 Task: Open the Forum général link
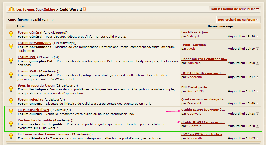[x=30, y=32]
